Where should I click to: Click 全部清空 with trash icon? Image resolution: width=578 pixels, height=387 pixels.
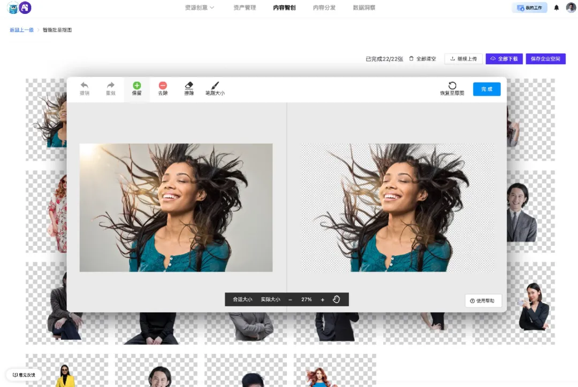423,59
